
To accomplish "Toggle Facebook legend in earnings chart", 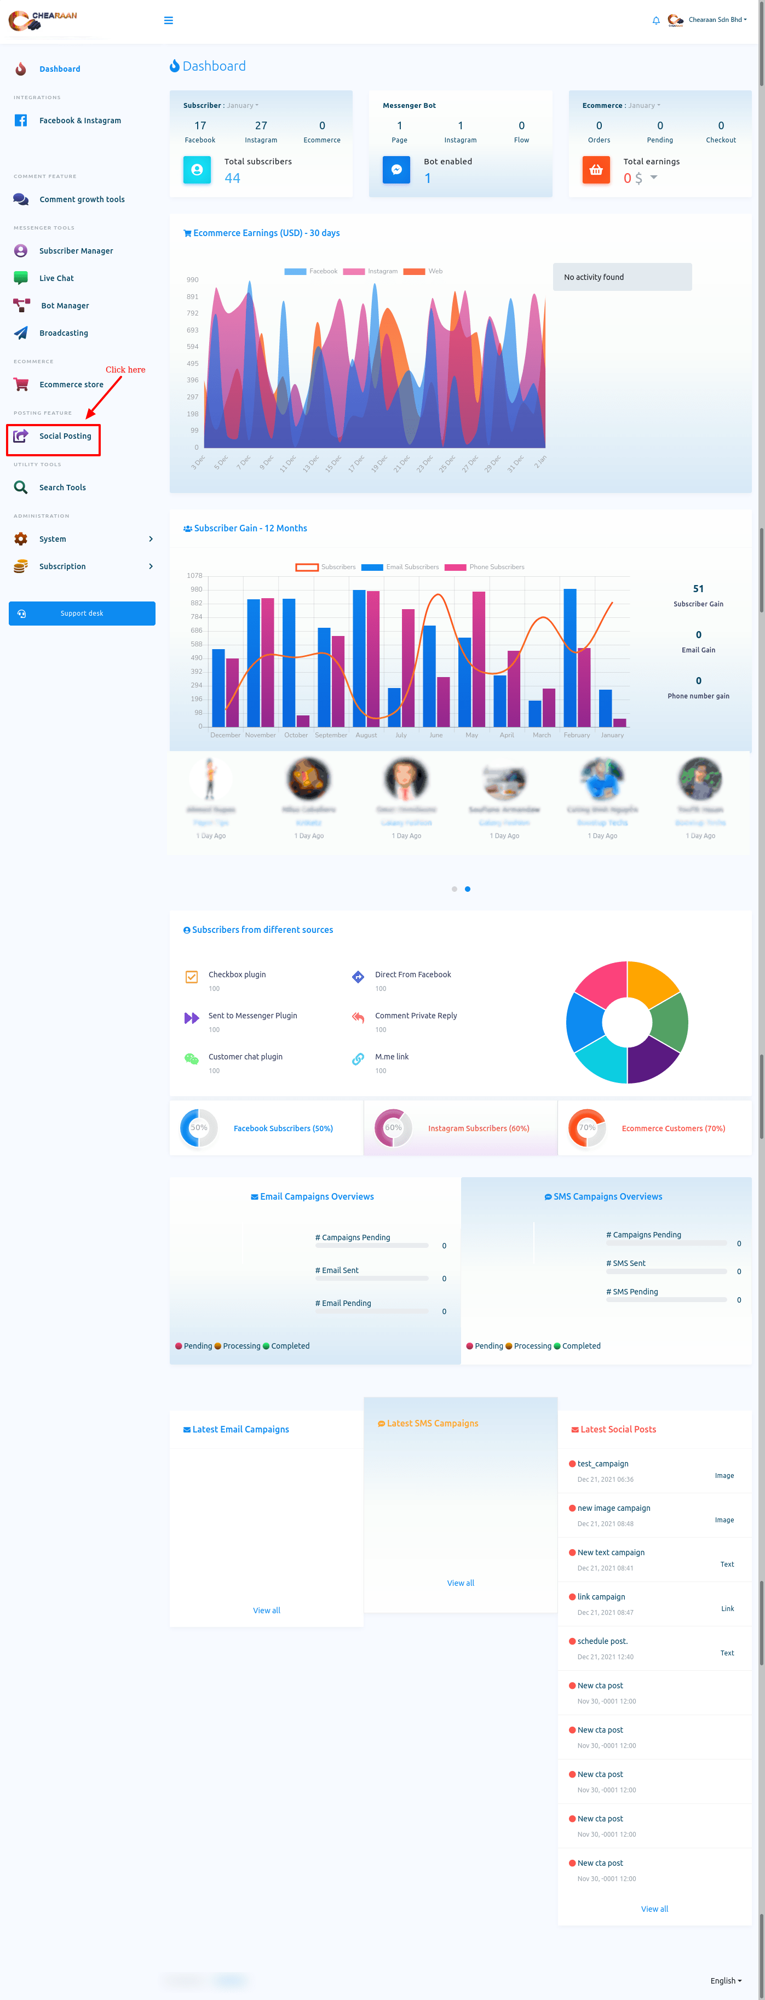I will 311,271.
